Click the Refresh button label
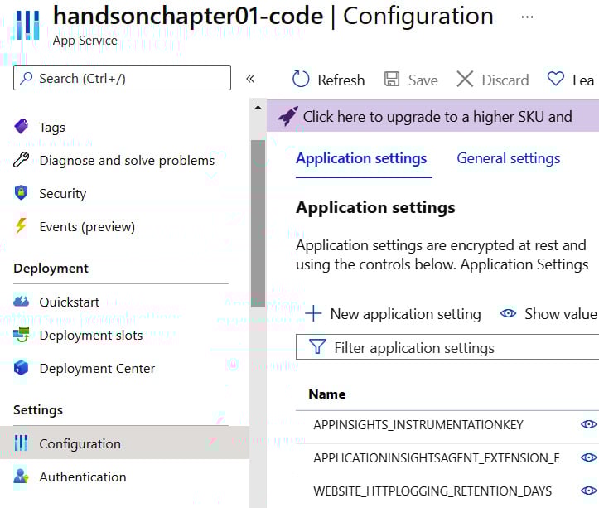 (341, 80)
